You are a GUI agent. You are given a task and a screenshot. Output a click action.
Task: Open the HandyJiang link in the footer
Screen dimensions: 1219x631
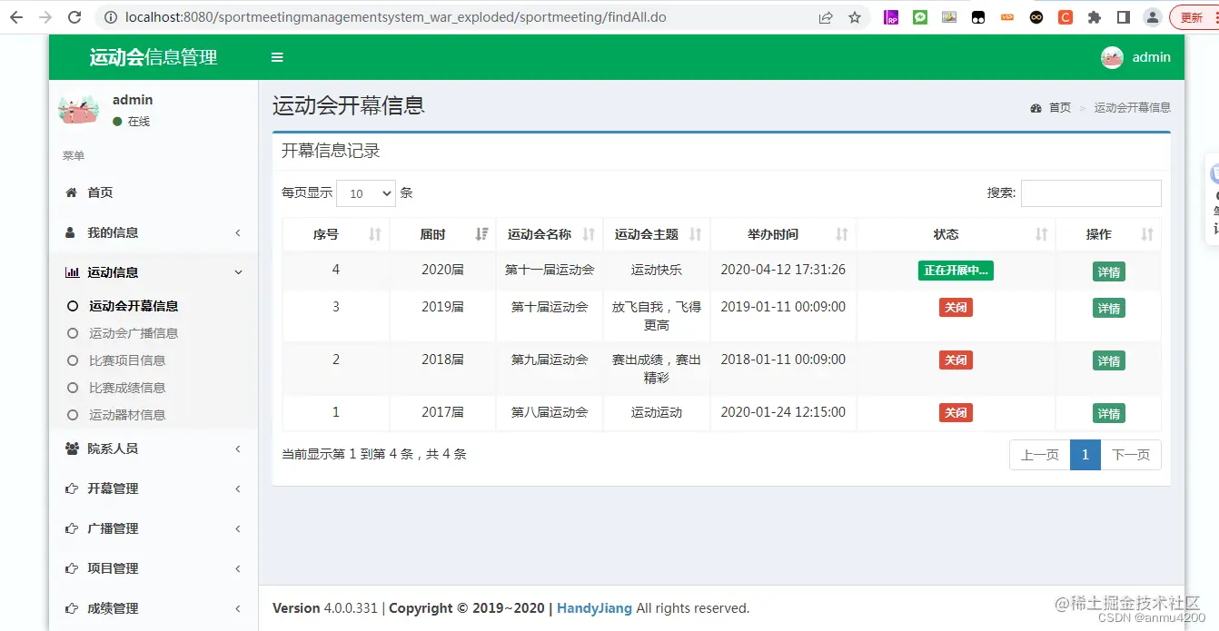click(x=594, y=608)
